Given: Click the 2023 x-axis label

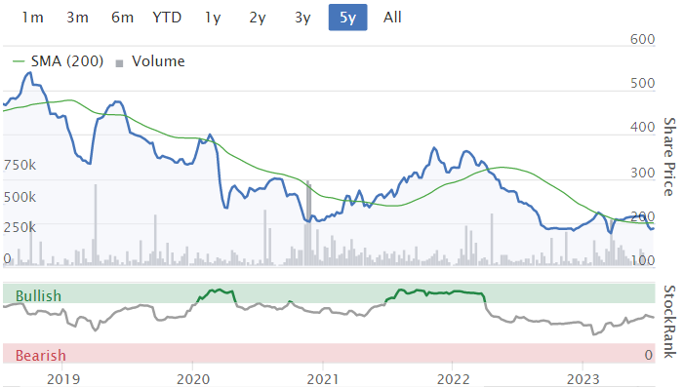Looking at the screenshot, I should (x=583, y=379).
